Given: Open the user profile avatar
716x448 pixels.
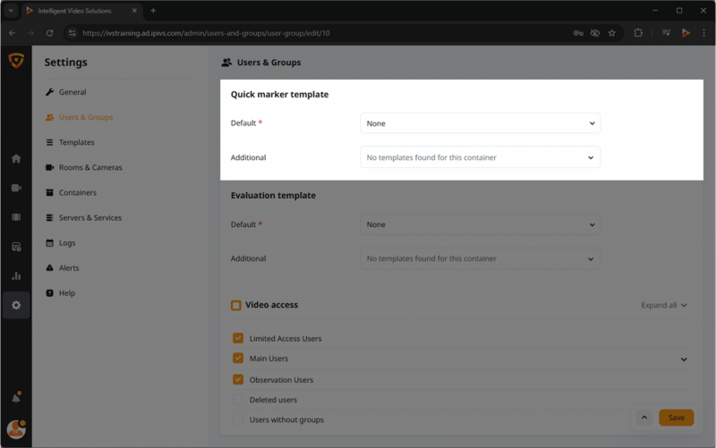Looking at the screenshot, I should pyautogui.click(x=16, y=429).
